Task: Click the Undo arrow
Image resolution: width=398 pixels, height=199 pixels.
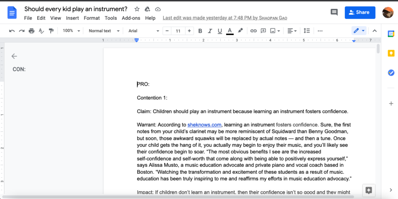Action: pyautogui.click(x=12, y=31)
